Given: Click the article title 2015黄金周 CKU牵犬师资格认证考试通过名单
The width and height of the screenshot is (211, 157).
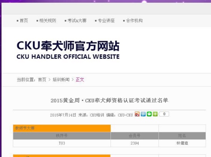Looking at the screenshot, I should click(109, 100).
